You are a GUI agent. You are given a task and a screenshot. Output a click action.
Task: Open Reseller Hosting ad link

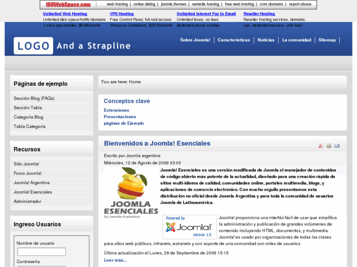coord(259,14)
